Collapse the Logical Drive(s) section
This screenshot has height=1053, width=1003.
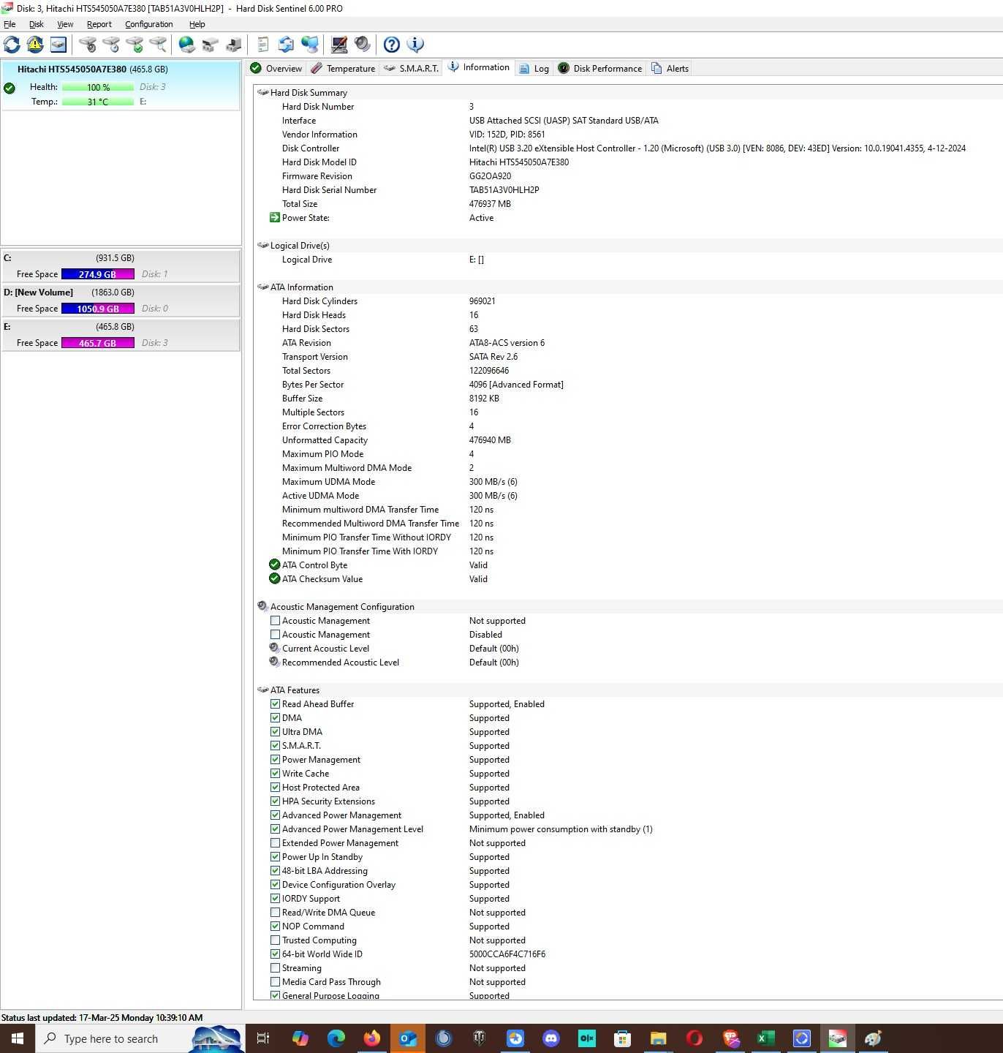(262, 245)
